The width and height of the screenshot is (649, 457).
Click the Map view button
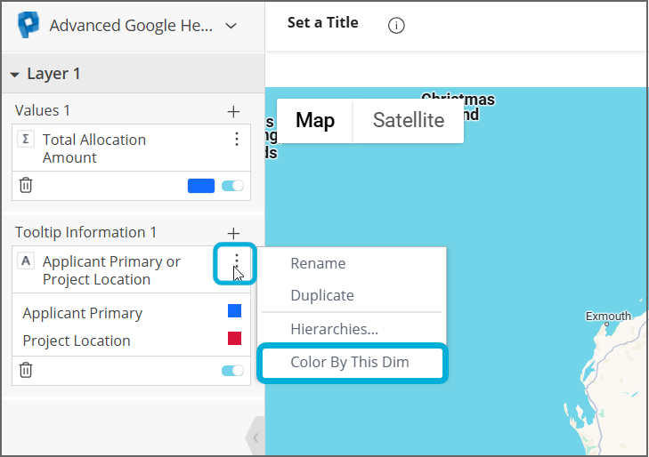pos(315,120)
